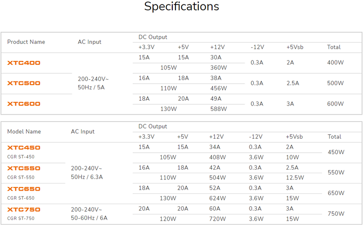Select the XTC650 model name
Viewport: 363px width, 226px height.
click(24, 189)
